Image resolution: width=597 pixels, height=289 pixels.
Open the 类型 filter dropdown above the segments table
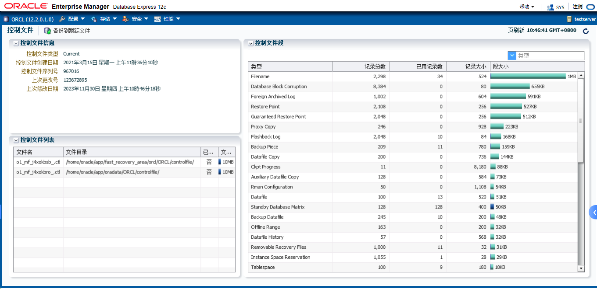pos(511,55)
